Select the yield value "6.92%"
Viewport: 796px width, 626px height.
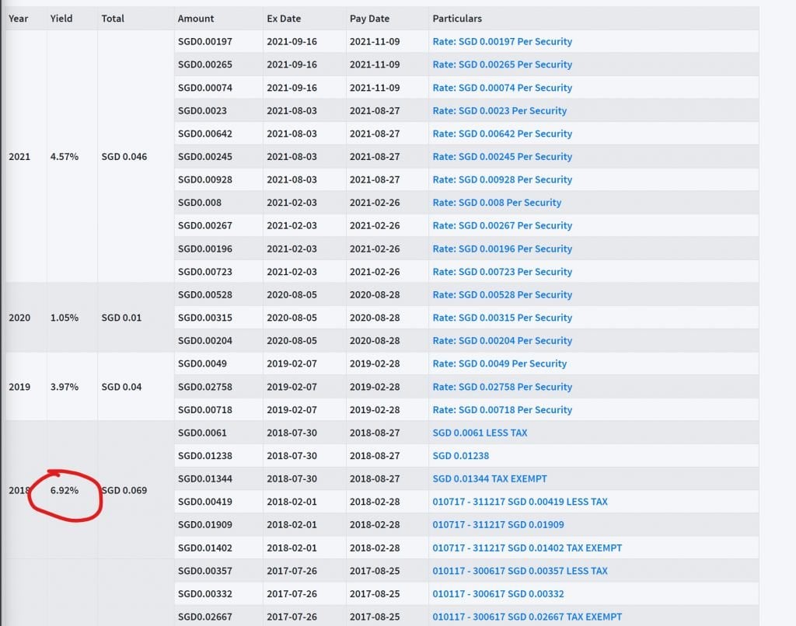point(65,491)
